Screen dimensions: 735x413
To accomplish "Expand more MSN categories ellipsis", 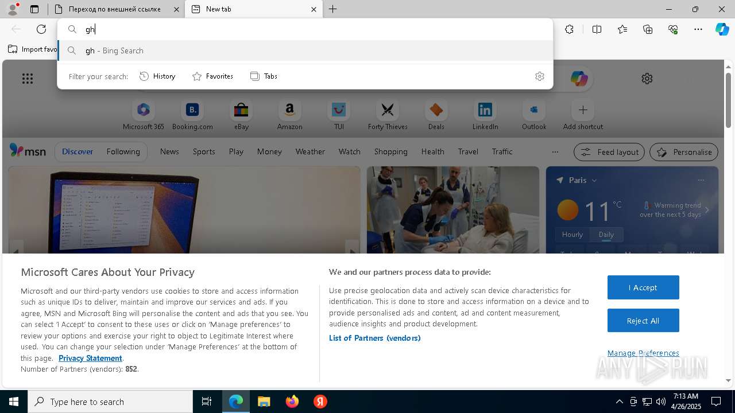I will point(555,152).
